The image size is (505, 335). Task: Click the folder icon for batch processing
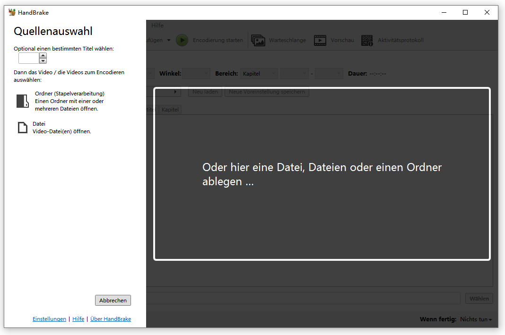(23, 101)
